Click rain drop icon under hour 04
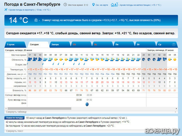The width and height of the screenshot is (182, 136). click(x=43, y=64)
